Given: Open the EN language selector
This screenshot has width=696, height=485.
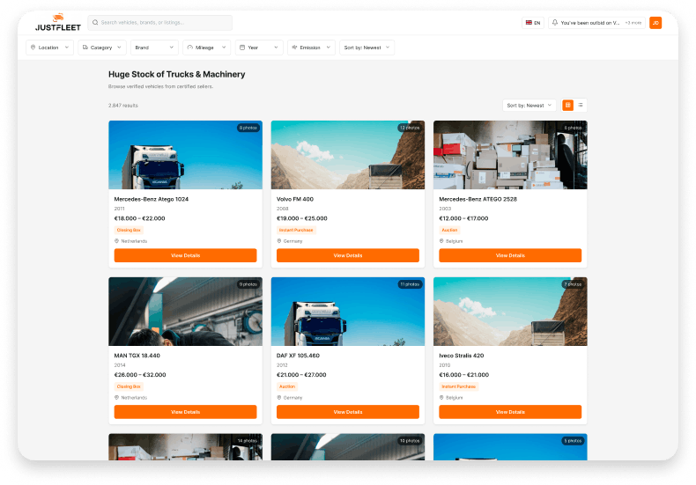Looking at the screenshot, I should tap(533, 23).
